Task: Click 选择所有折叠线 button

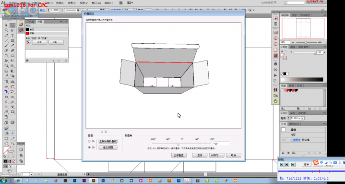Action: (108, 141)
